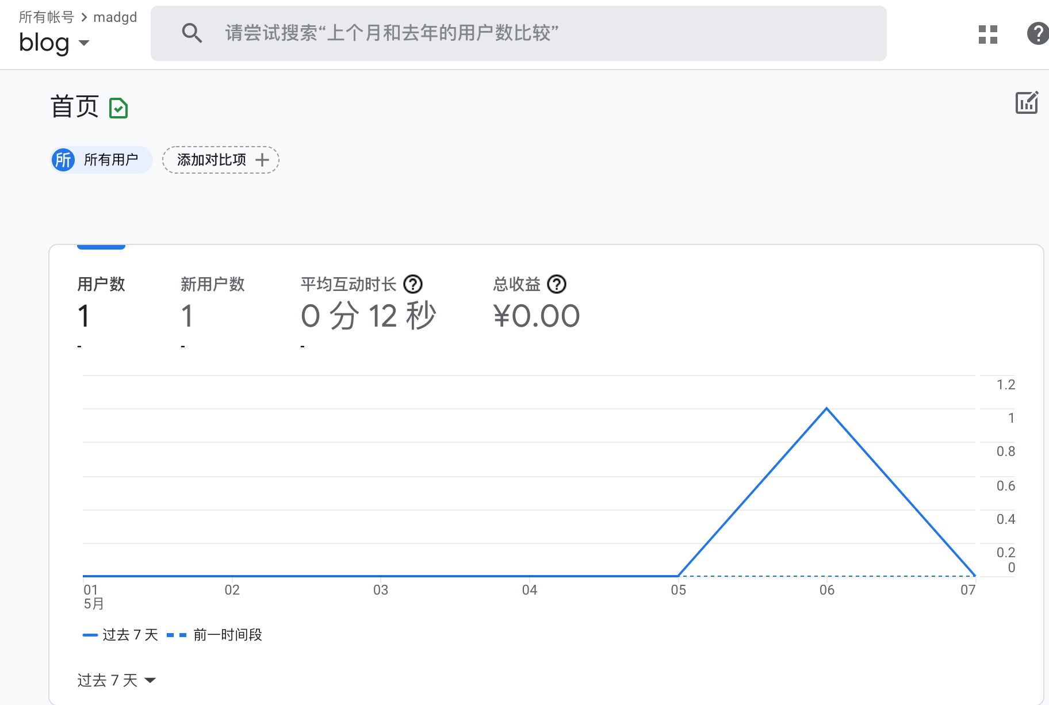This screenshot has height=705, width=1049.
Task: Click the blue 所 avatar badge
Action: (63, 160)
